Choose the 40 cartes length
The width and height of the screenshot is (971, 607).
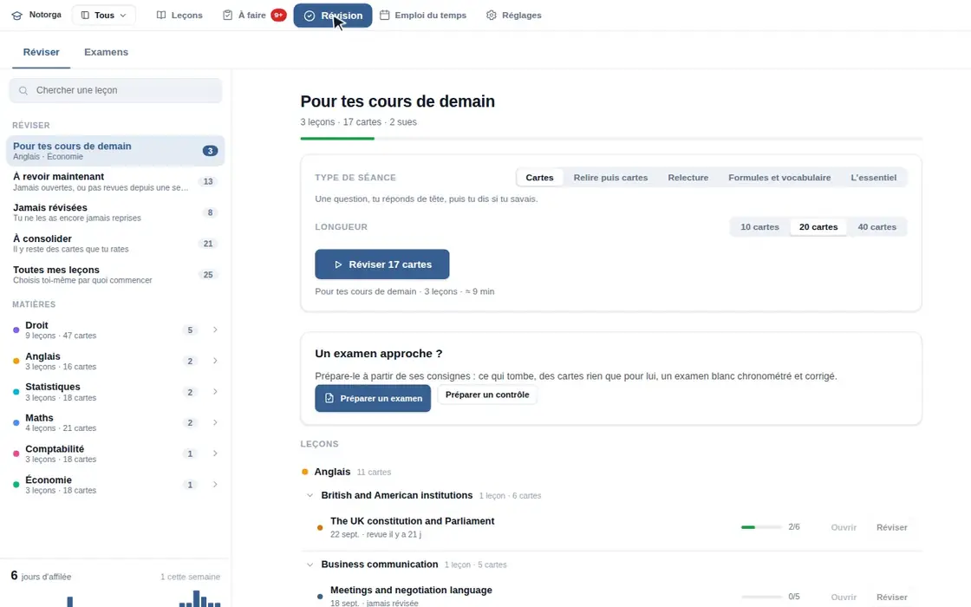point(877,227)
